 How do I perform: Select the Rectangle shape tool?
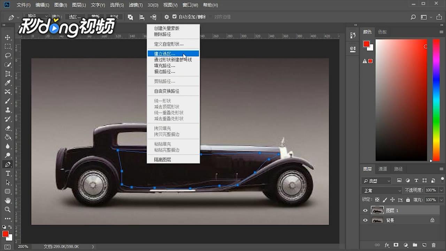(8, 191)
